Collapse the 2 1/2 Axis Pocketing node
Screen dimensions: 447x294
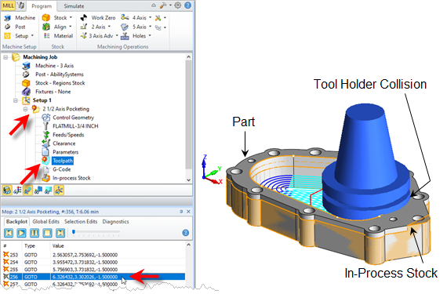pyautogui.click(x=25, y=109)
